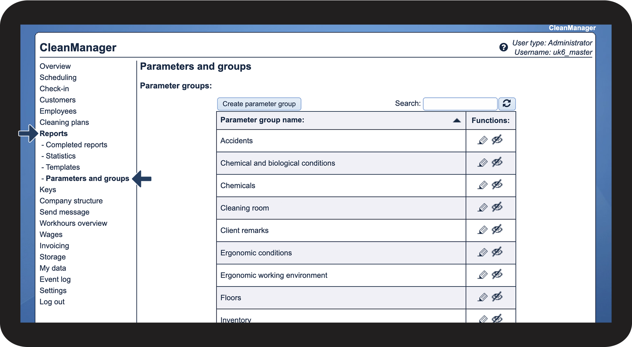Viewport: 632px width, 347px height.
Task: Sort by Parameter group name arrow
Action: (456, 120)
